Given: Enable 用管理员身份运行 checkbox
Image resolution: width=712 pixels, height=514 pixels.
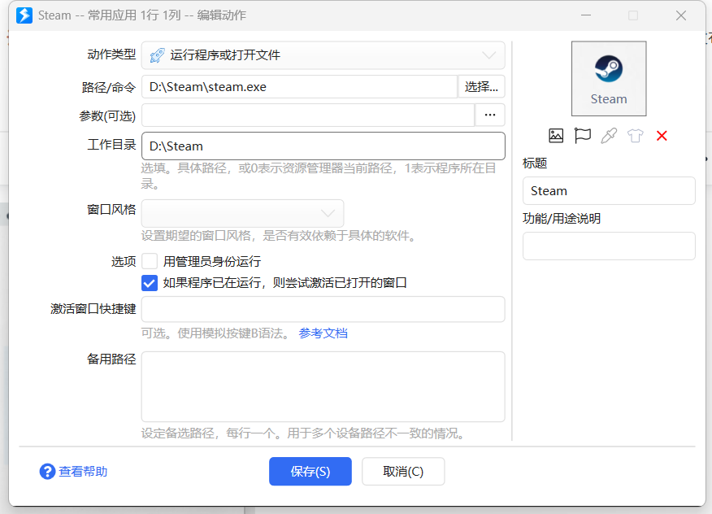Looking at the screenshot, I should (150, 261).
